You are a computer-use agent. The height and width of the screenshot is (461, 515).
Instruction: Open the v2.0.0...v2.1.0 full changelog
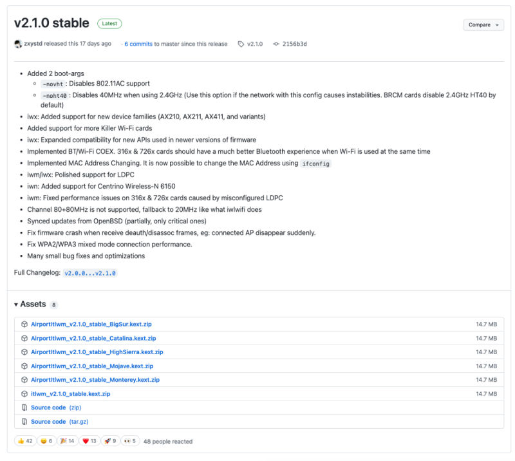click(90, 273)
